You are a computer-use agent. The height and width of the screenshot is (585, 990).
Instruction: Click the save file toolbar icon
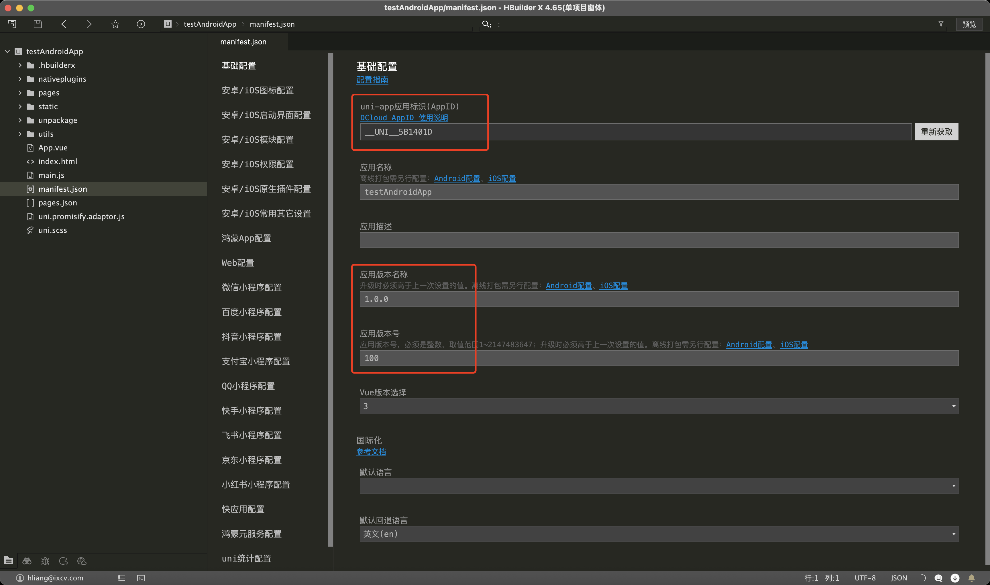(38, 24)
